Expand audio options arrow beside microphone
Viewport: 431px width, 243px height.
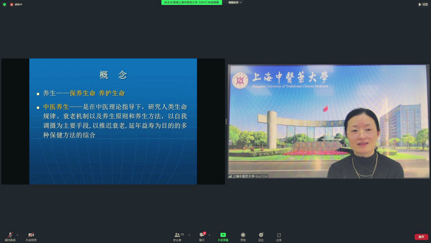tap(17, 235)
